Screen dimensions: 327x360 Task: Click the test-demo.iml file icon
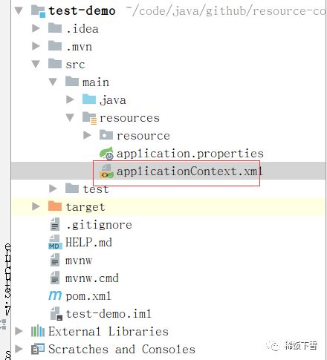56,313
